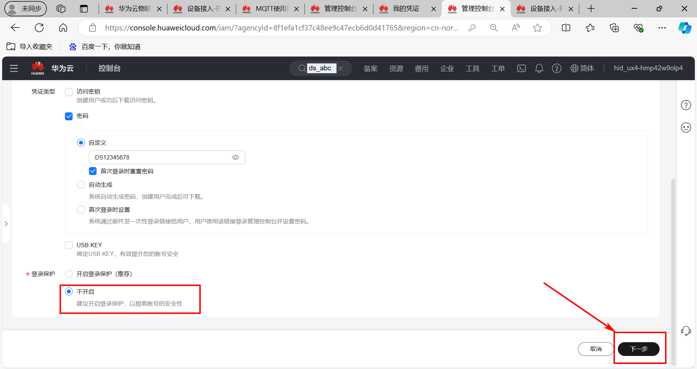Open the CLI terminal icon in top navigation
This screenshot has height=369, width=697.
point(521,68)
